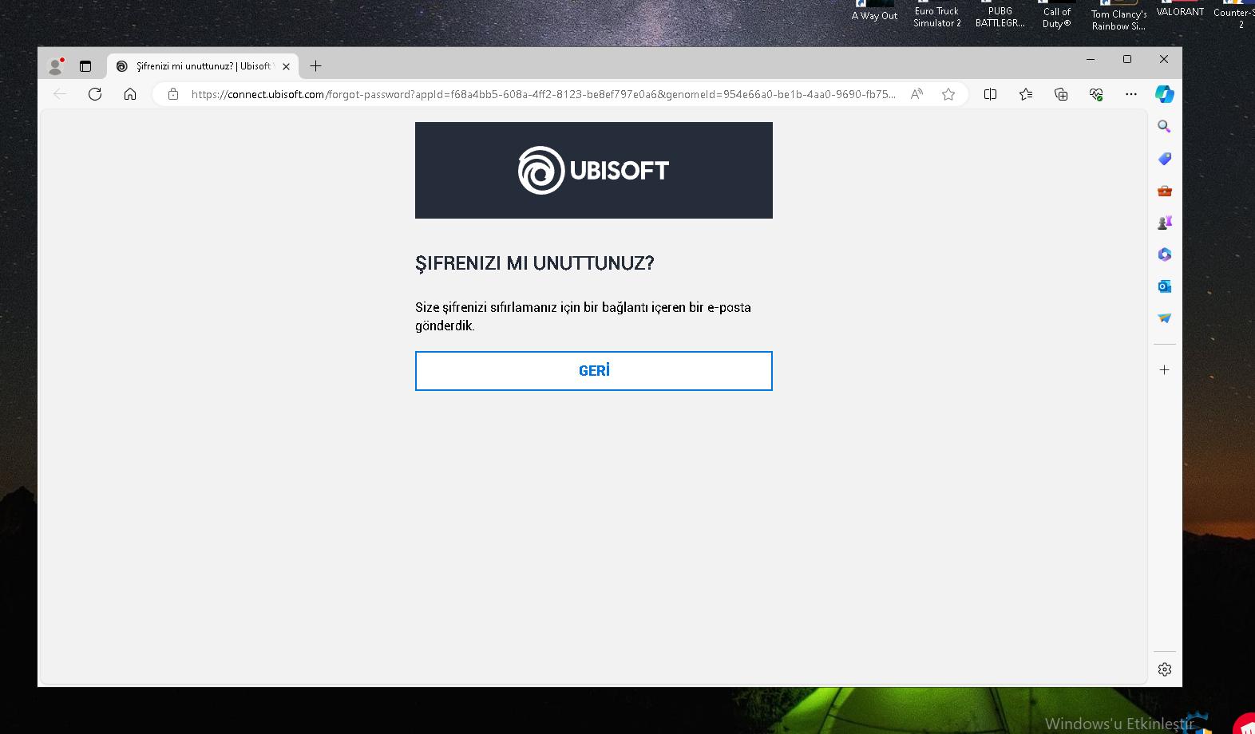Open sidebar settings gear
Viewport: 1255px width, 734px height.
click(1165, 669)
